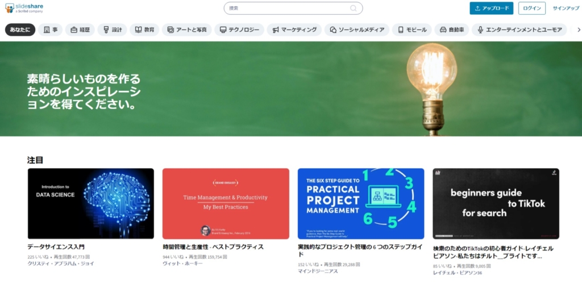Click the SlideShare logo icon

(x=9, y=8)
